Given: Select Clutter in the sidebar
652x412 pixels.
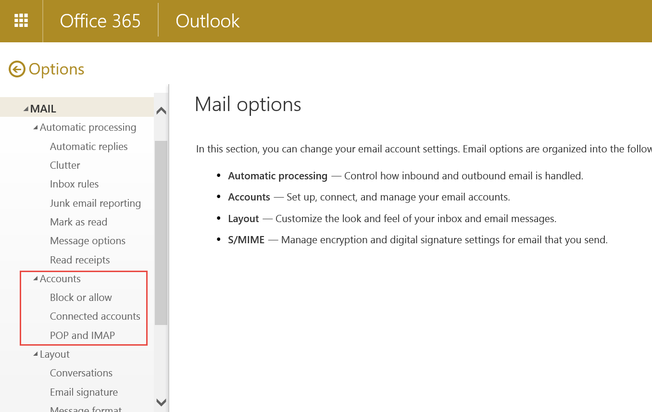Looking at the screenshot, I should (x=65, y=165).
